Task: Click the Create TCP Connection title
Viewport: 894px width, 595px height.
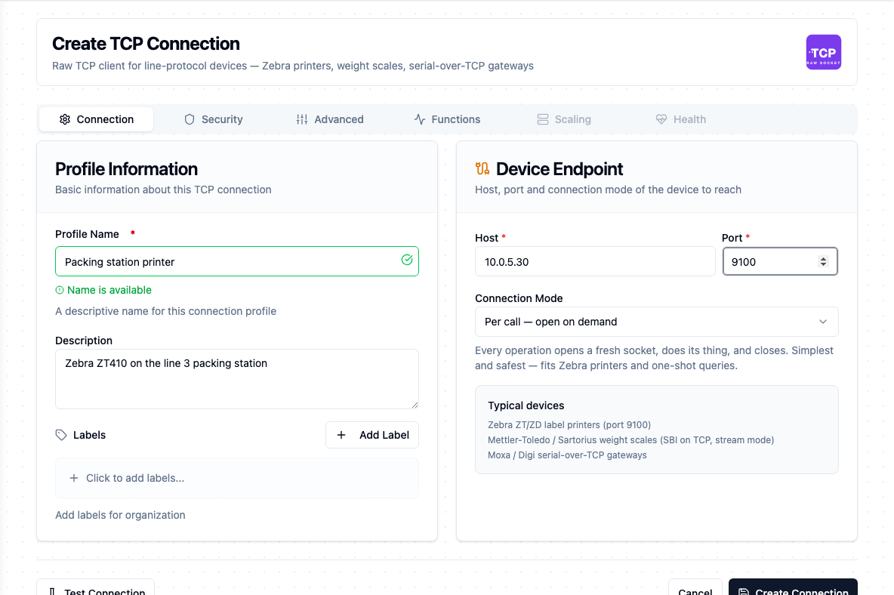Action: 146,44
